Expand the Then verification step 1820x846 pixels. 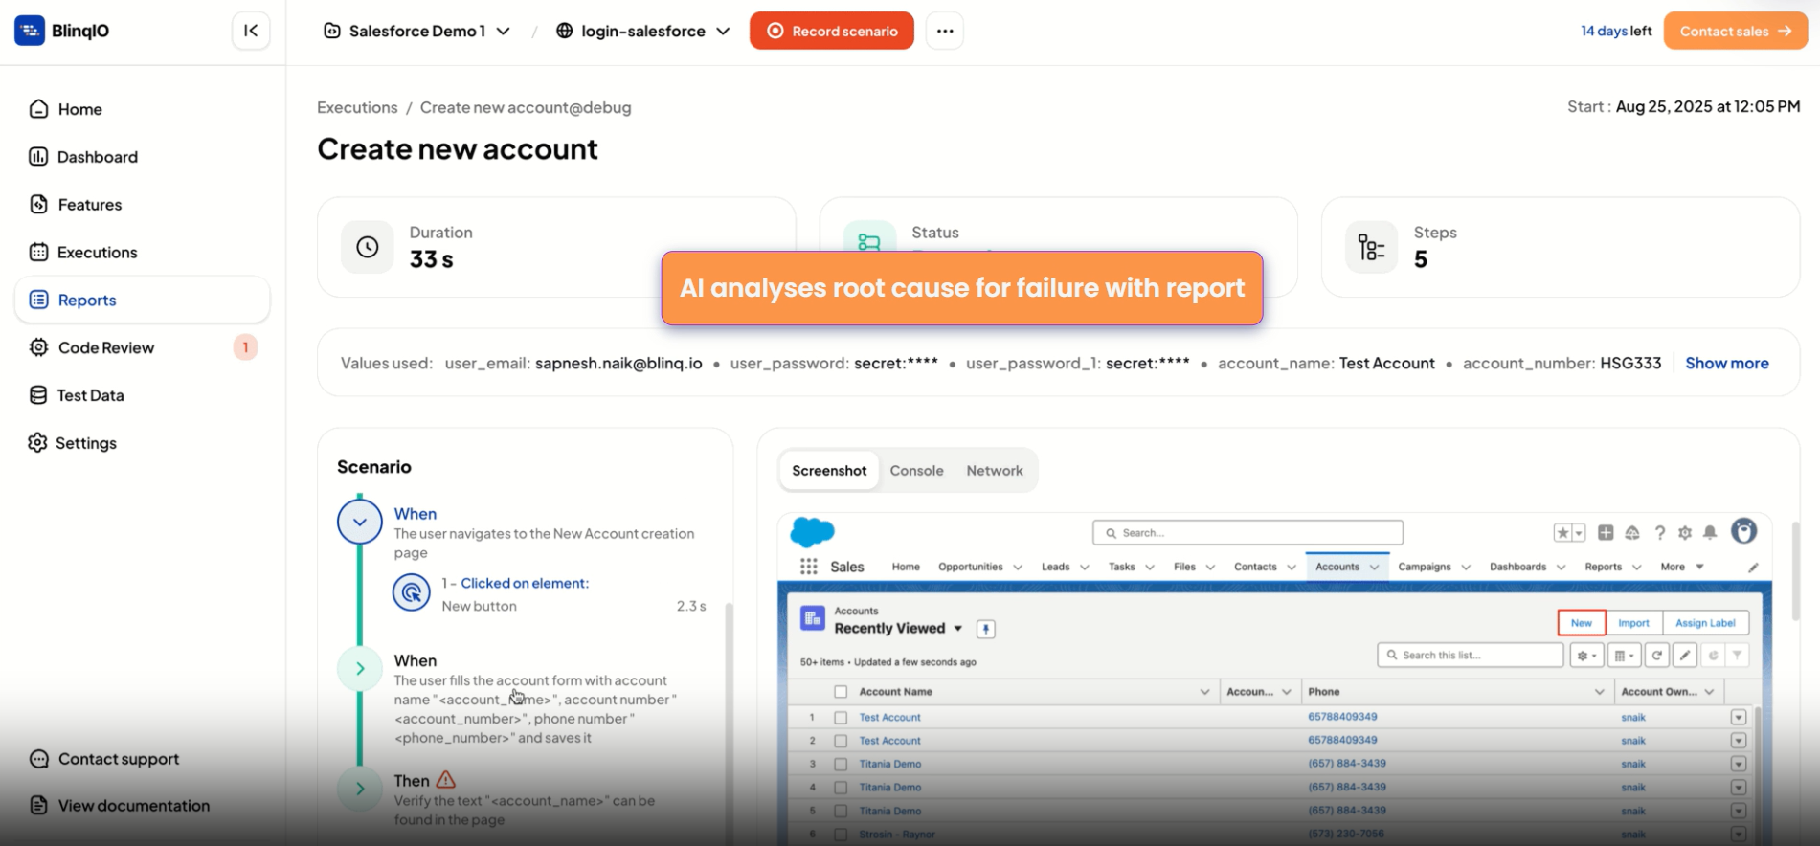coord(360,790)
